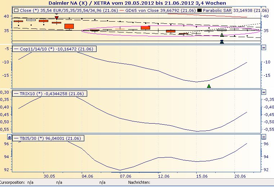This screenshot has width=274, height=187.
Task: Click the 30.05 date on the time axis
Action: 49,176
